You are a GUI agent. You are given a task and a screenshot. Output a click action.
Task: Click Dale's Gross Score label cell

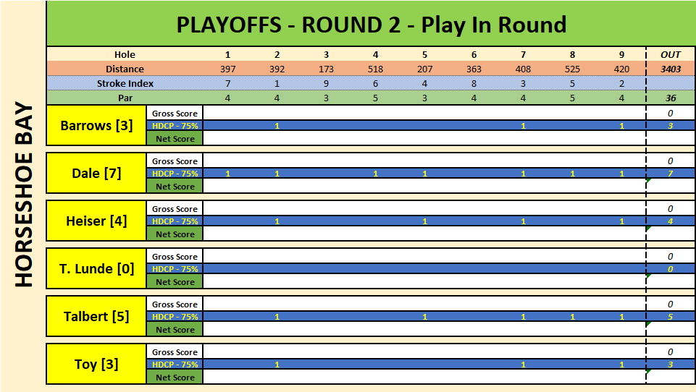coord(175,161)
